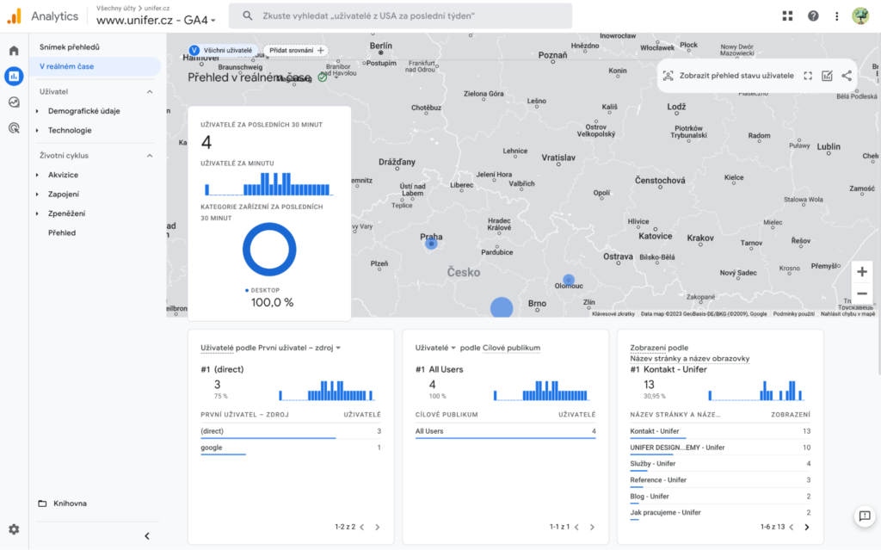Screen dimensions: 881x550
Task: Select V reálném čase report
Action: pyautogui.click(x=95, y=66)
